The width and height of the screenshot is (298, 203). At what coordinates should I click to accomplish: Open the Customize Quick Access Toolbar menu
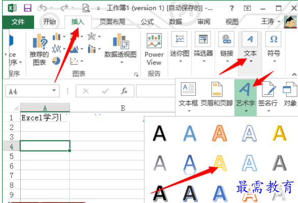coord(98,8)
